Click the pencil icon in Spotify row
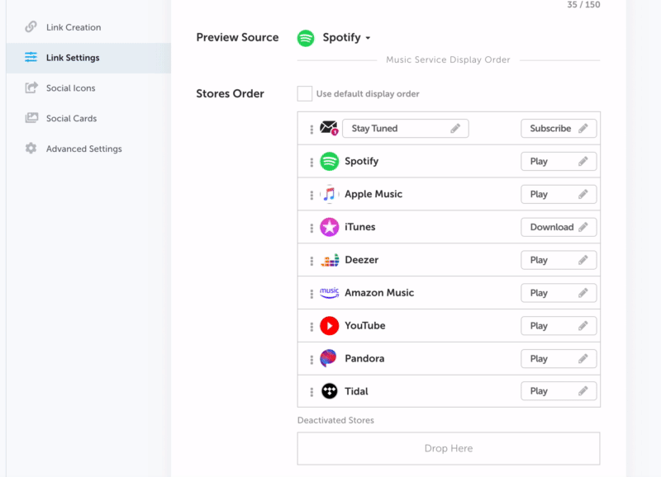Screen dimensions: 661x477 [583, 161]
